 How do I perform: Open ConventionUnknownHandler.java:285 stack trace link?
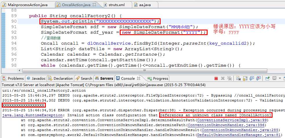pos(240,130)
